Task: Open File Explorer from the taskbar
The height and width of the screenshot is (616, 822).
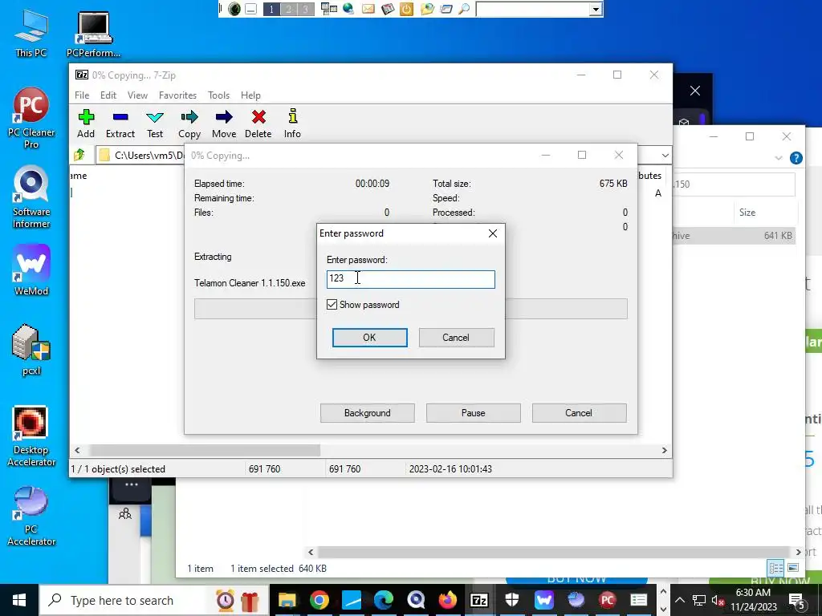Action: pyautogui.click(x=287, y=600)
